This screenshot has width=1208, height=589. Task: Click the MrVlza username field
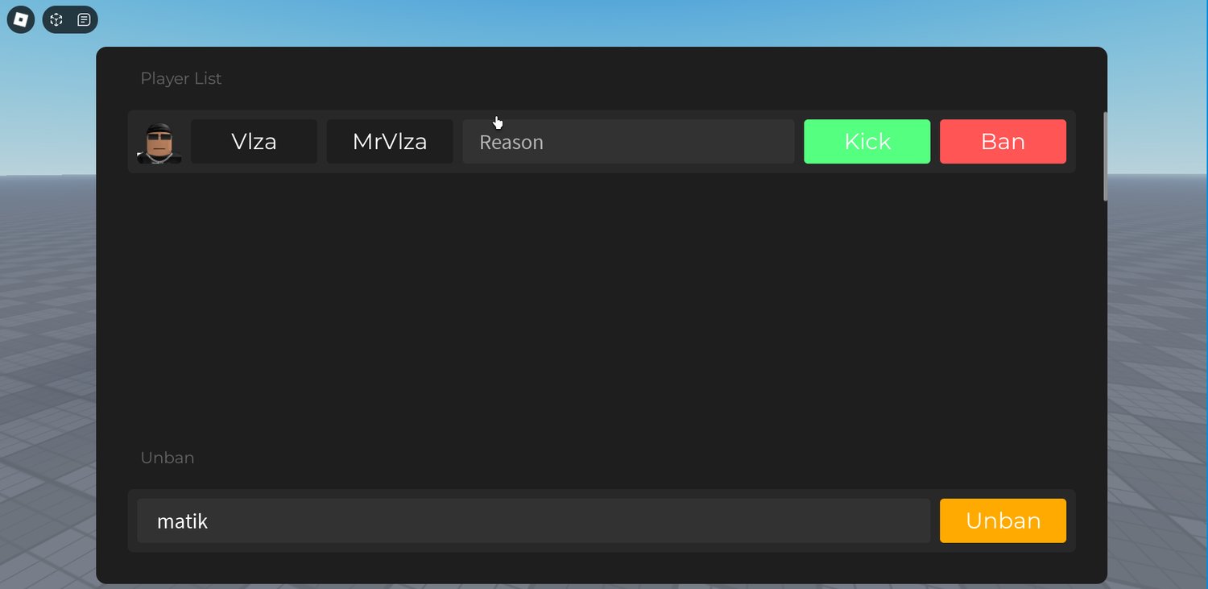coord(390,142)
